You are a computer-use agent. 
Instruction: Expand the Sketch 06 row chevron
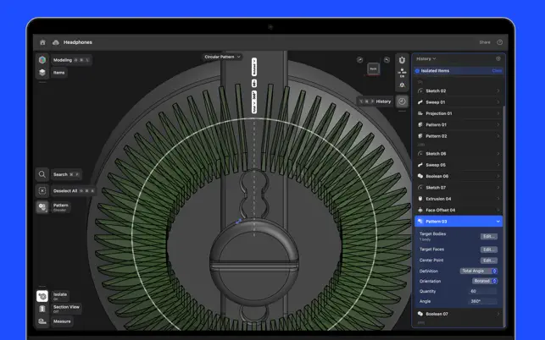[x=498, y=153]
